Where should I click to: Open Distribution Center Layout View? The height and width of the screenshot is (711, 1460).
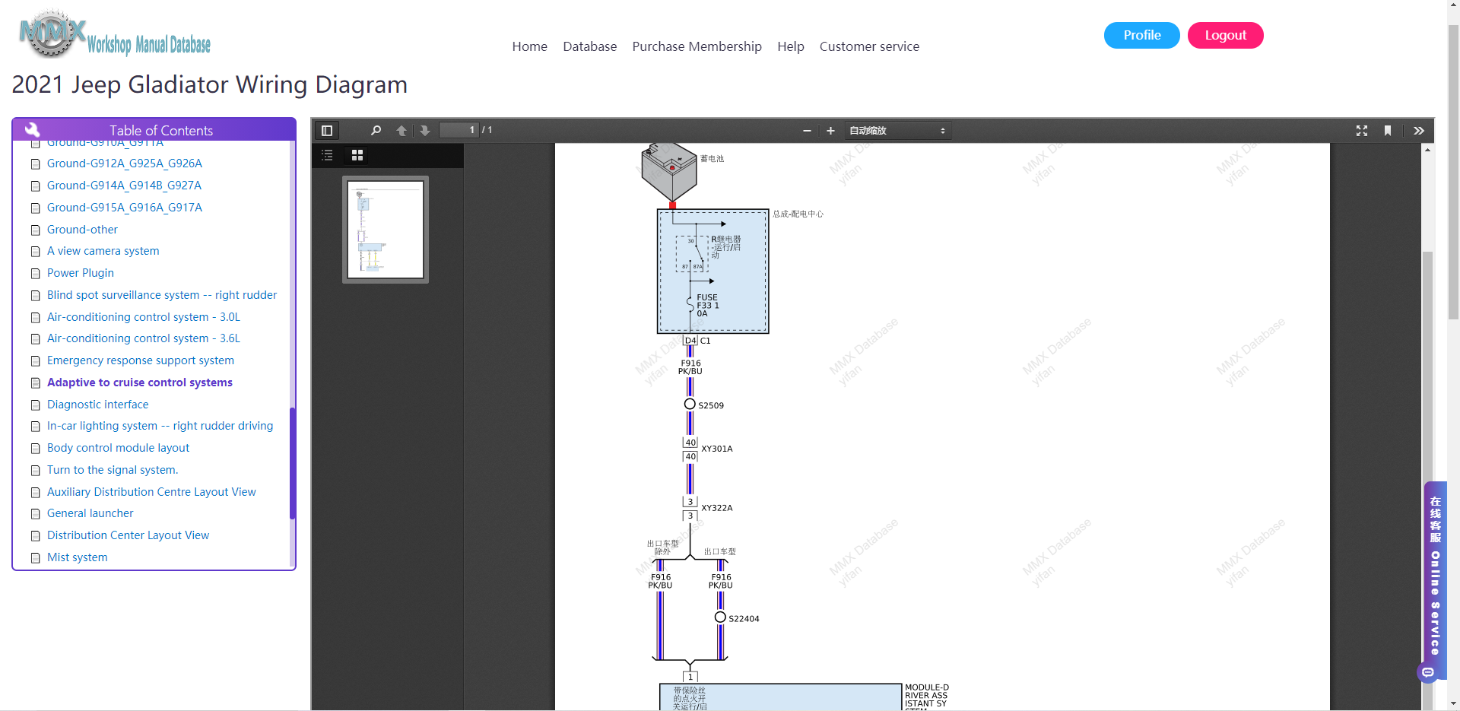point(128,535)
